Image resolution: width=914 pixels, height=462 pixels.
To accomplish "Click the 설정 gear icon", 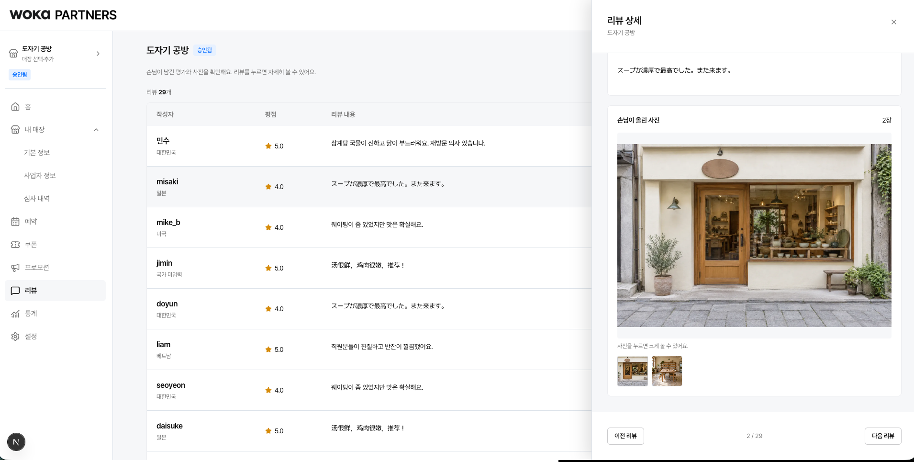I will click(x=15, y=337).
